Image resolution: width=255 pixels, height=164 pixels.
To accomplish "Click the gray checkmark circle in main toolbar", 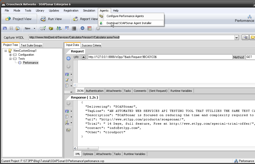I will [98, 28].
